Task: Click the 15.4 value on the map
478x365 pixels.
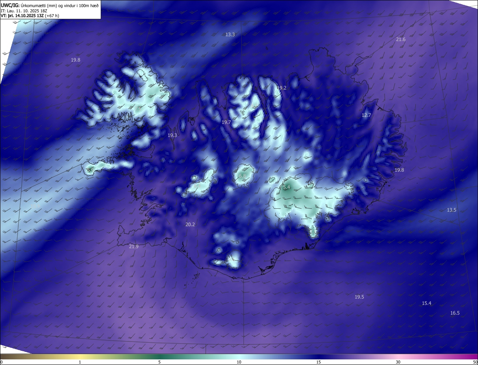Action: coord(426,303)
